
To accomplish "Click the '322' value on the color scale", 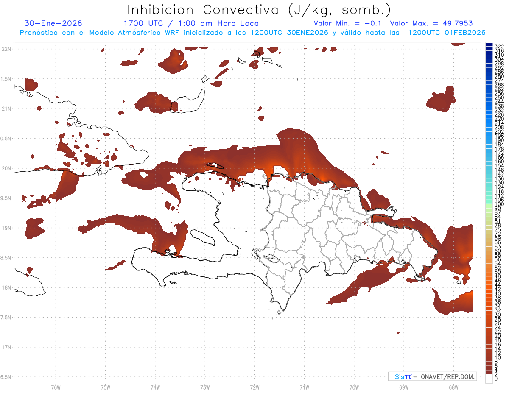I will (499, 46).
